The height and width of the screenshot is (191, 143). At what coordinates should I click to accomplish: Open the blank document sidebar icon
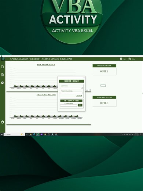(2, 66)
